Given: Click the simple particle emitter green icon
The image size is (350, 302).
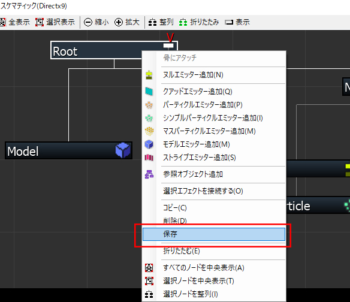Looking at the screenshot, I should pos(149,118).
